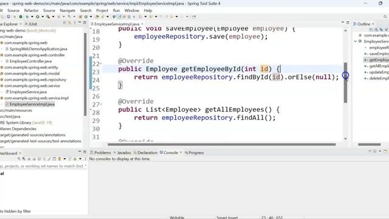Click the green New Java Class icon

[x=86, y=16]
